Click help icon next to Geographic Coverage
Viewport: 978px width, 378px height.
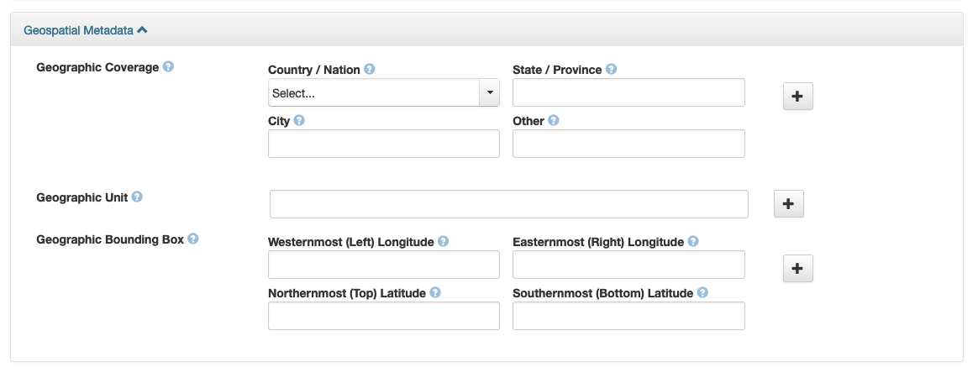point(168,67)
